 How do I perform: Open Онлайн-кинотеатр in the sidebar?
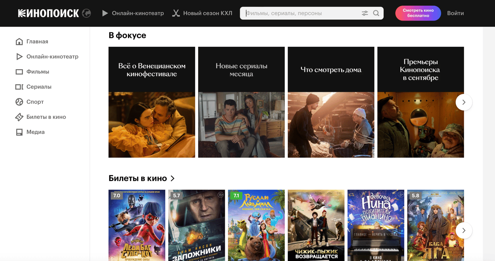52,57
